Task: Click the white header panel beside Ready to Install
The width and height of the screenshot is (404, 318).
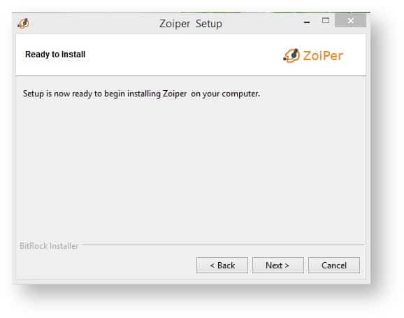Action: 180,55
